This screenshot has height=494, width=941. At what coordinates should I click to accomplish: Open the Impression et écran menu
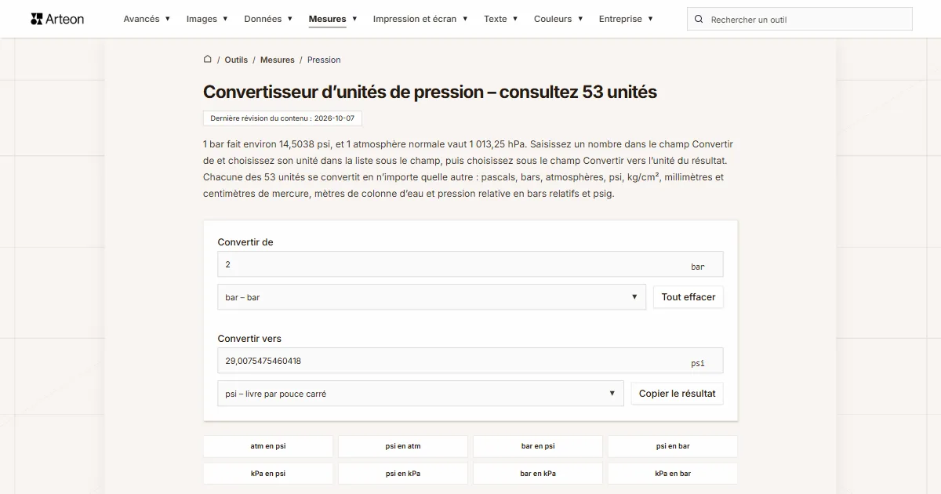pos(420,19)
